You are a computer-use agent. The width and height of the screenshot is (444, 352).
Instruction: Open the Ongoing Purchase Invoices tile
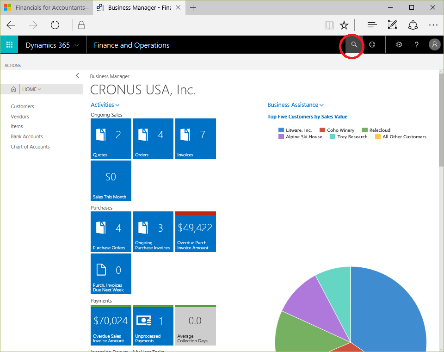coord(153,232)
